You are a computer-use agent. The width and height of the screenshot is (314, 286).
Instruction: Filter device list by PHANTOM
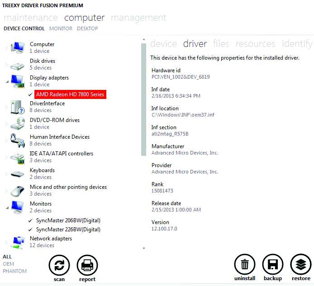(x=14, y=271)
